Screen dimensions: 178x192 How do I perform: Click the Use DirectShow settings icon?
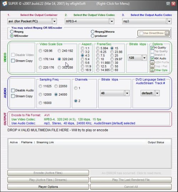(x=167, y=33)
